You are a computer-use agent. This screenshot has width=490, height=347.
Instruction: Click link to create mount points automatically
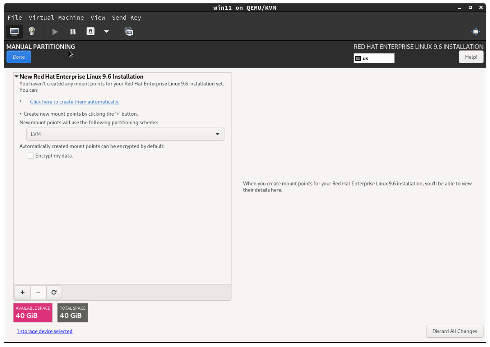click(x=75, y=102)
